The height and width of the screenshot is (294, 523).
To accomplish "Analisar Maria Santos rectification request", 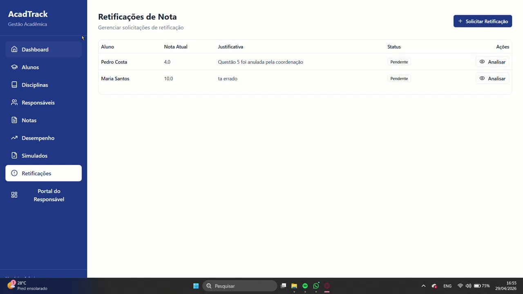I will click(x=492, y=78).
